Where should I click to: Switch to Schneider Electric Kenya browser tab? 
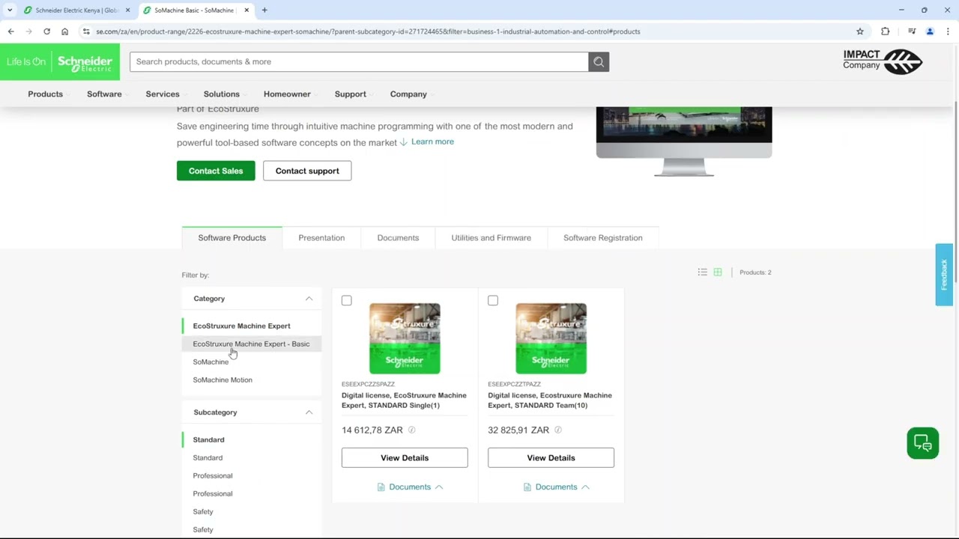point(76,10)
